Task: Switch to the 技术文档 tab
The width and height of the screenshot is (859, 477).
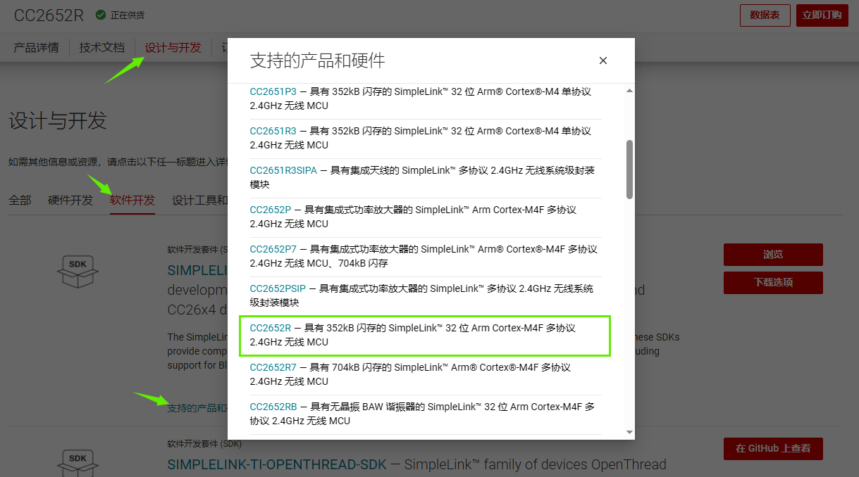Action: pos(101,48)
